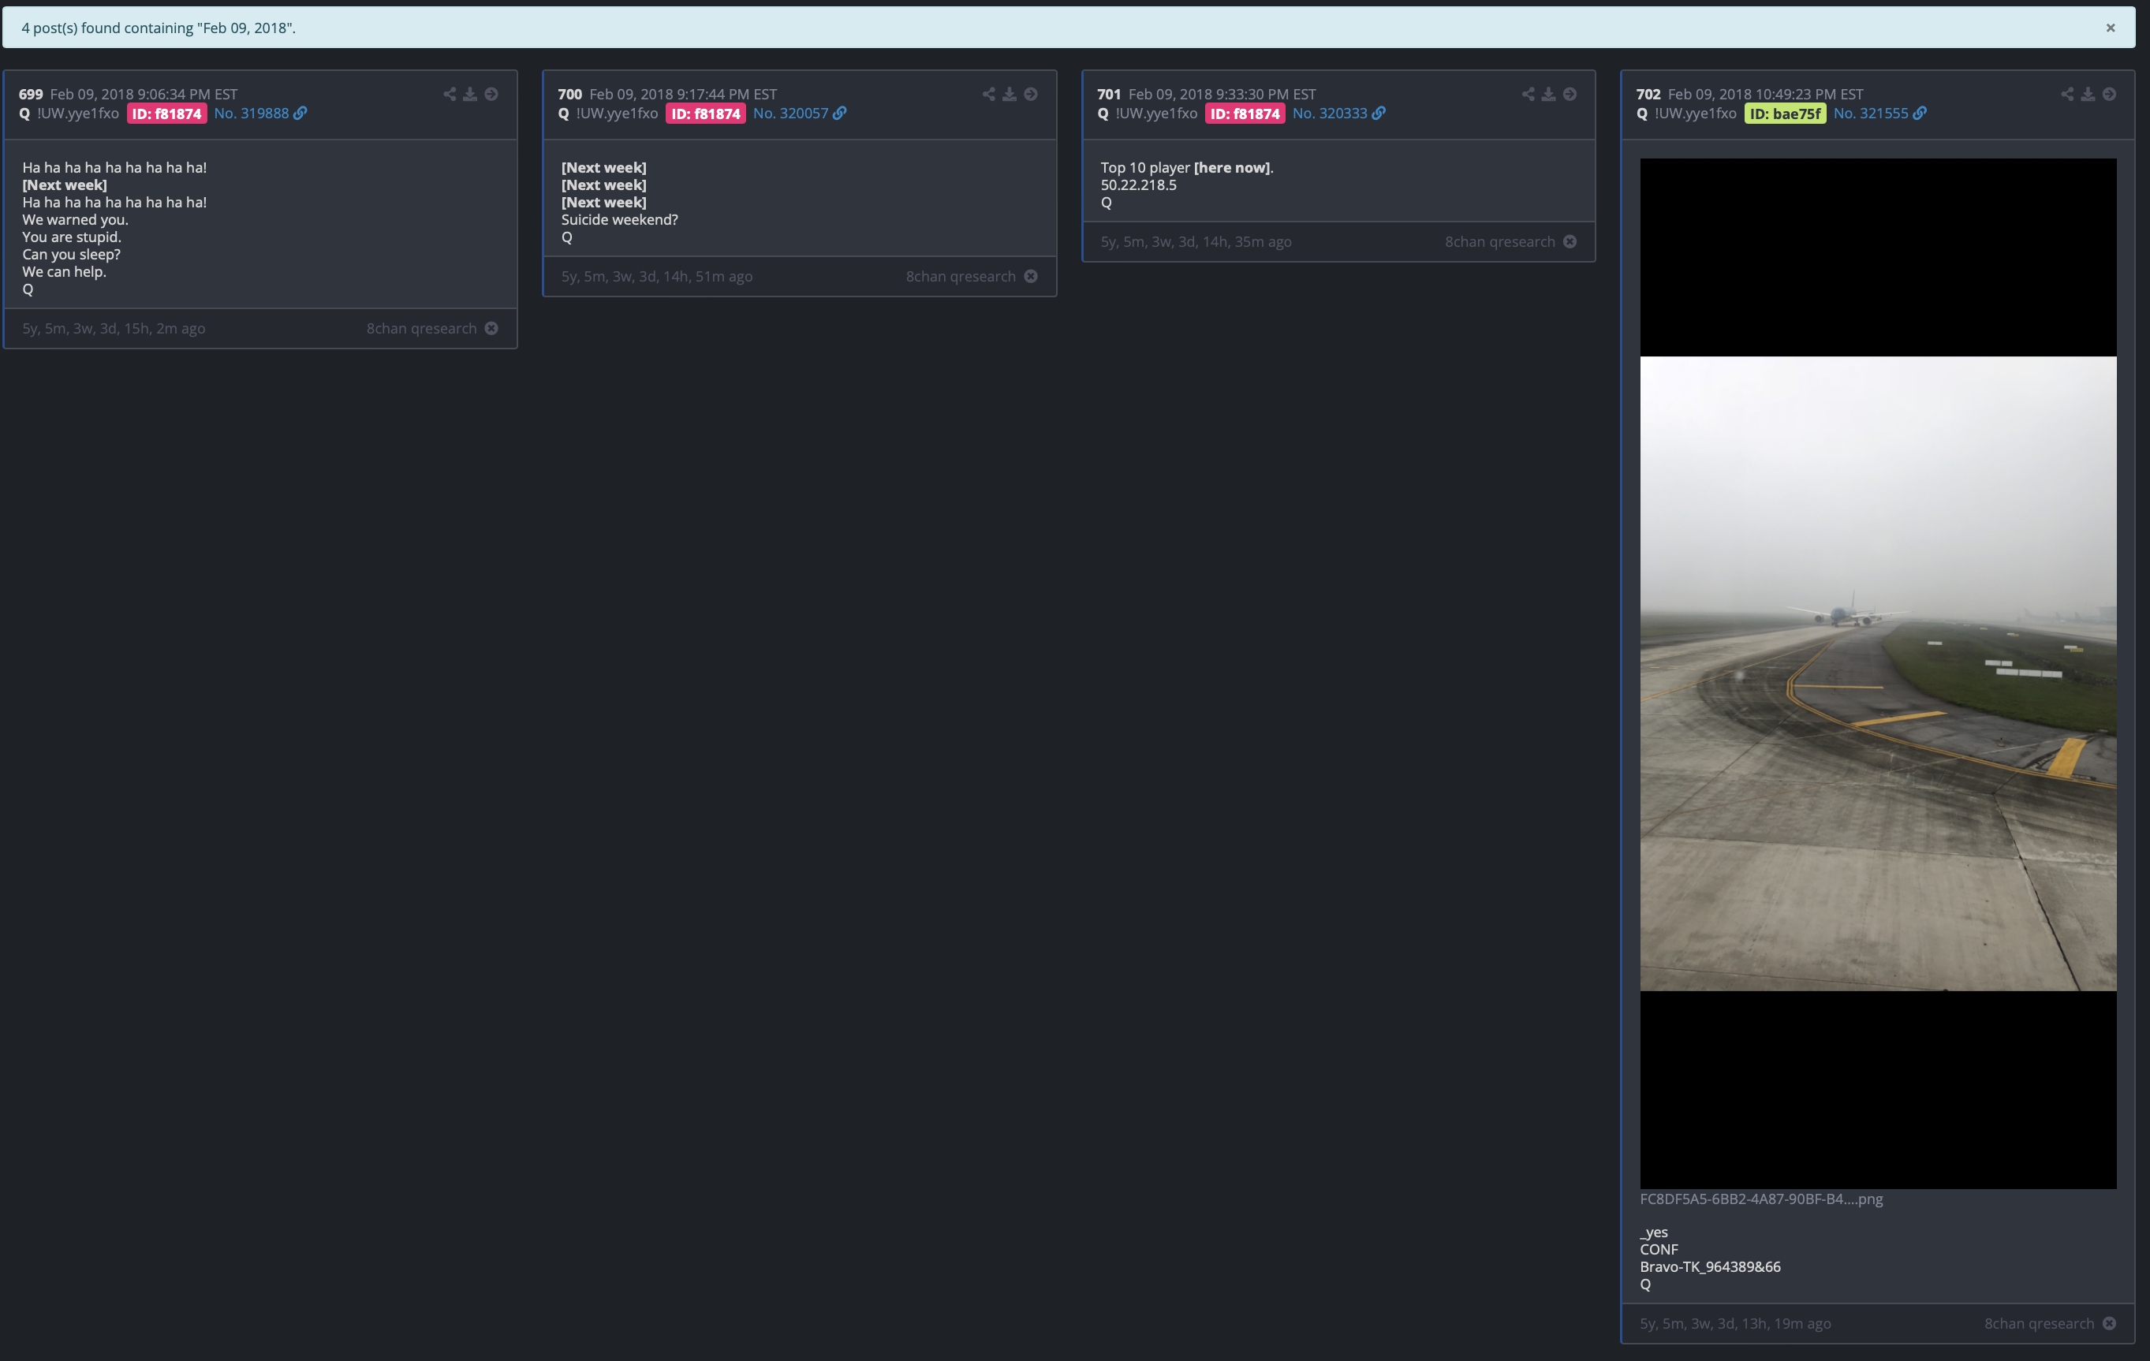Download post 699 with the download icon
Image resolution: width=2150 pixels, height=1361 pixels.
pos(469,94)
